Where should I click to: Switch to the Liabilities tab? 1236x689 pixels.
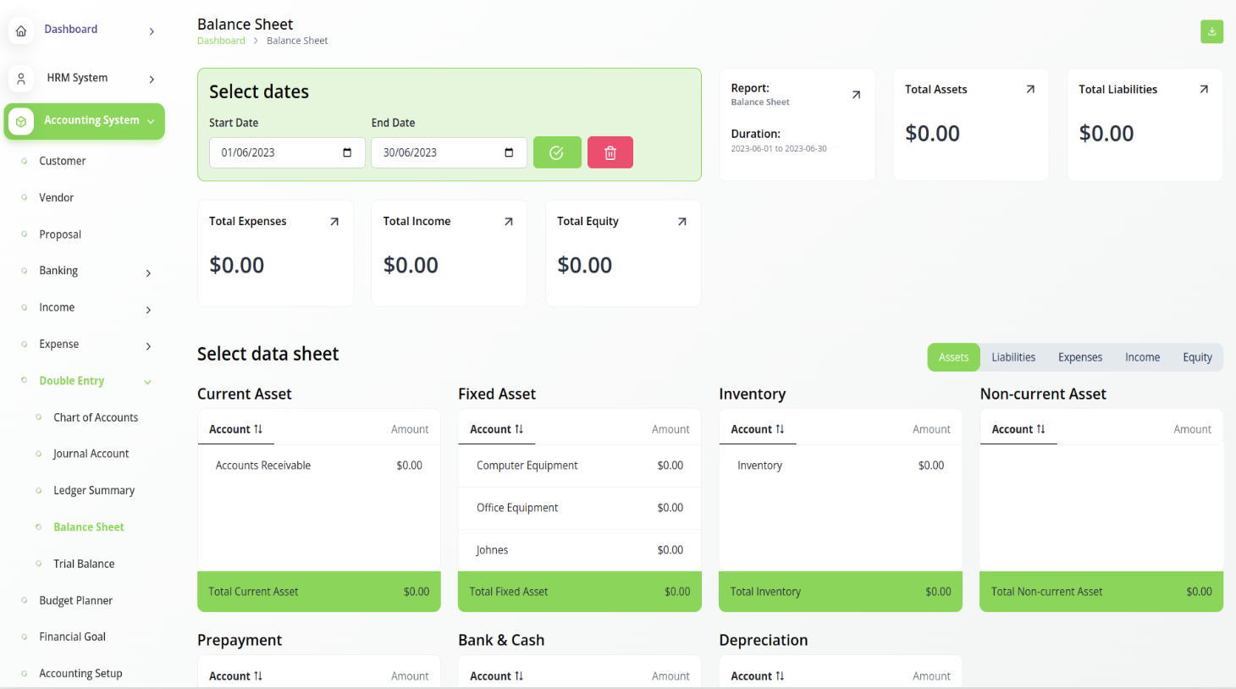[x=1013, y=357]
